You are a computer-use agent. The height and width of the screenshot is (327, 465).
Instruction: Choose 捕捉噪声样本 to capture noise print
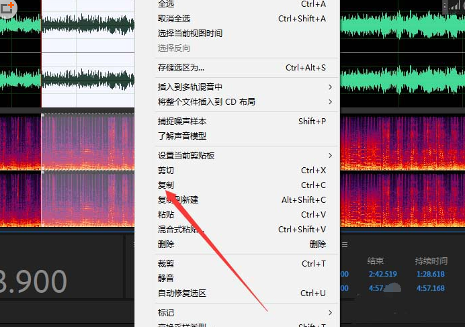(x=181, y=122)
